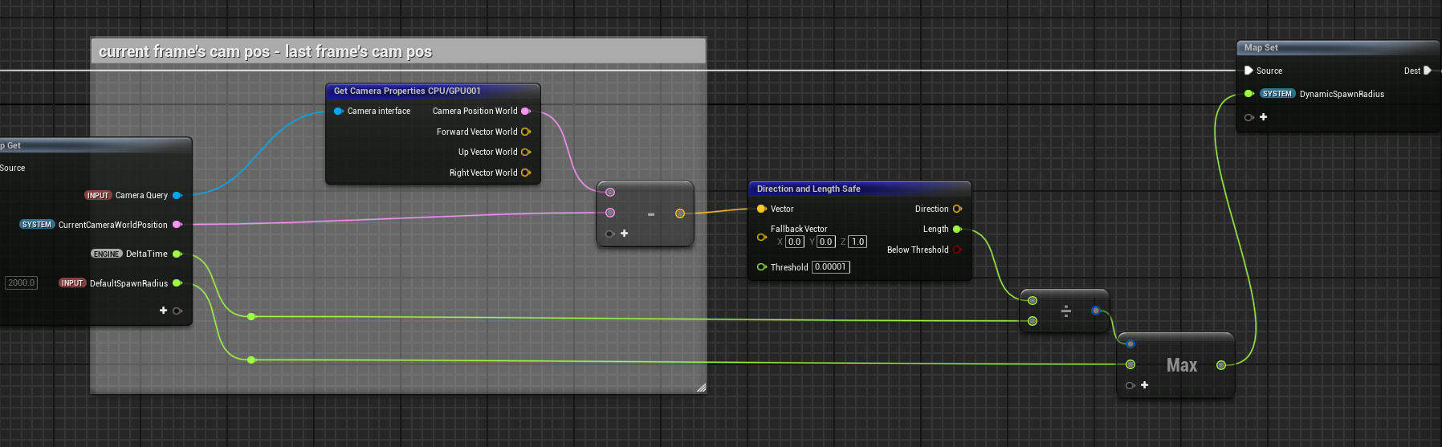Image resolution: width=1442 pixels, height=447 pixels.
Task: Select the comment box title bar
Action: [x=398, y=51]
